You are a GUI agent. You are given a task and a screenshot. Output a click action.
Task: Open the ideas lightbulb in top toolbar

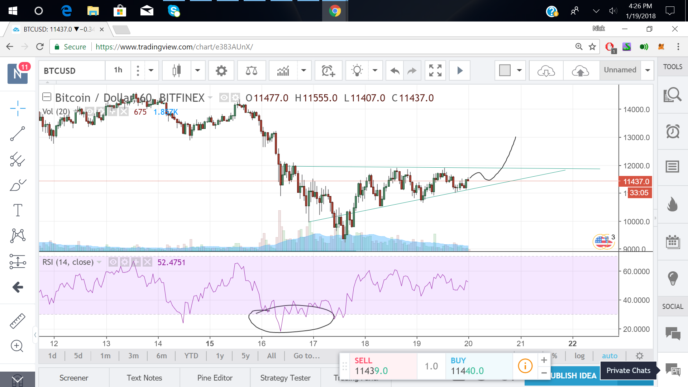point(357,71)
